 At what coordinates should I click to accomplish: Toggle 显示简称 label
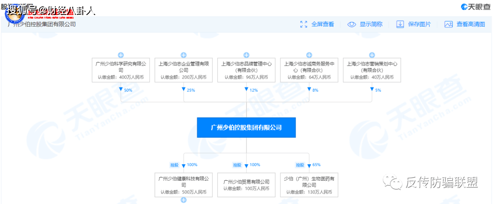coord(371,24)
